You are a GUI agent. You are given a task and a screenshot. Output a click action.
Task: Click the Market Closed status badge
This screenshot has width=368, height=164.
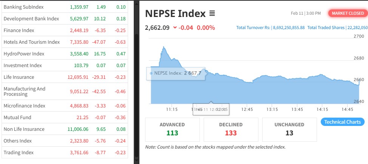point(348,13)
